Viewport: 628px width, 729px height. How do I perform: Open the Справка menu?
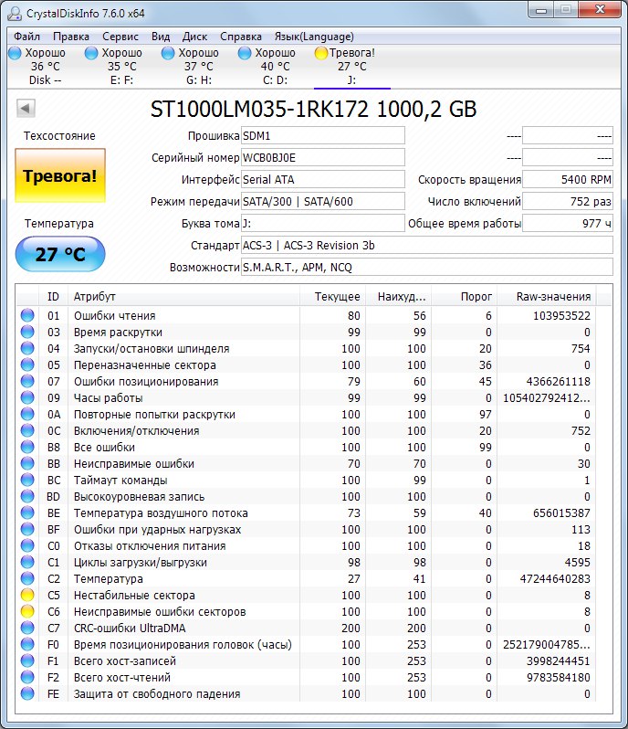click(241, 37)
